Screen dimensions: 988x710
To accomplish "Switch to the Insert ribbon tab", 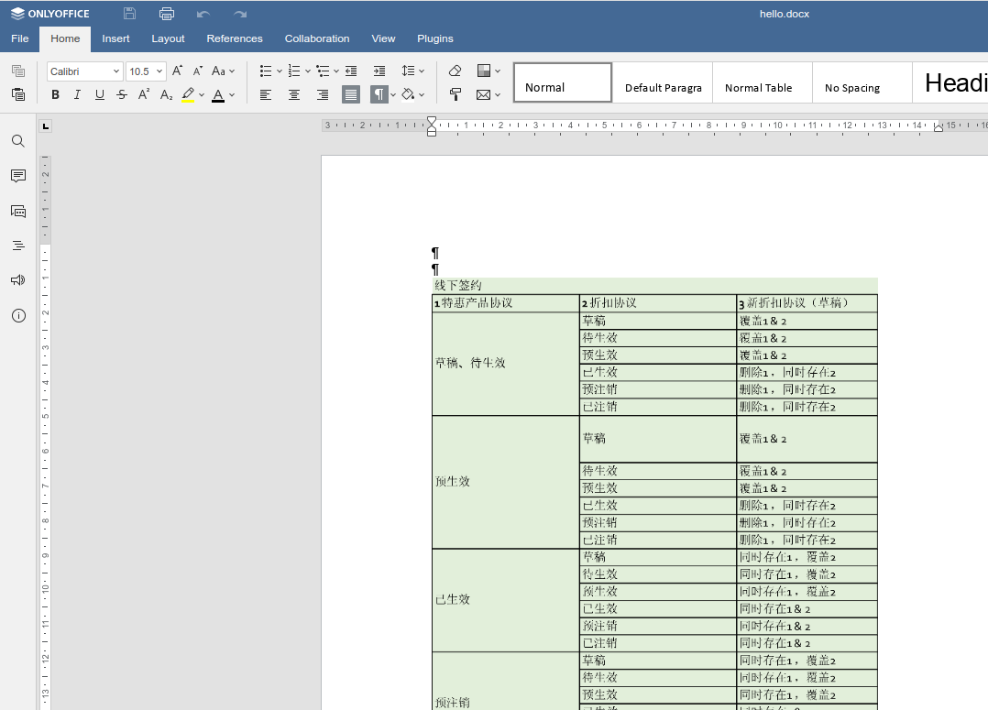I will [115, 38].
